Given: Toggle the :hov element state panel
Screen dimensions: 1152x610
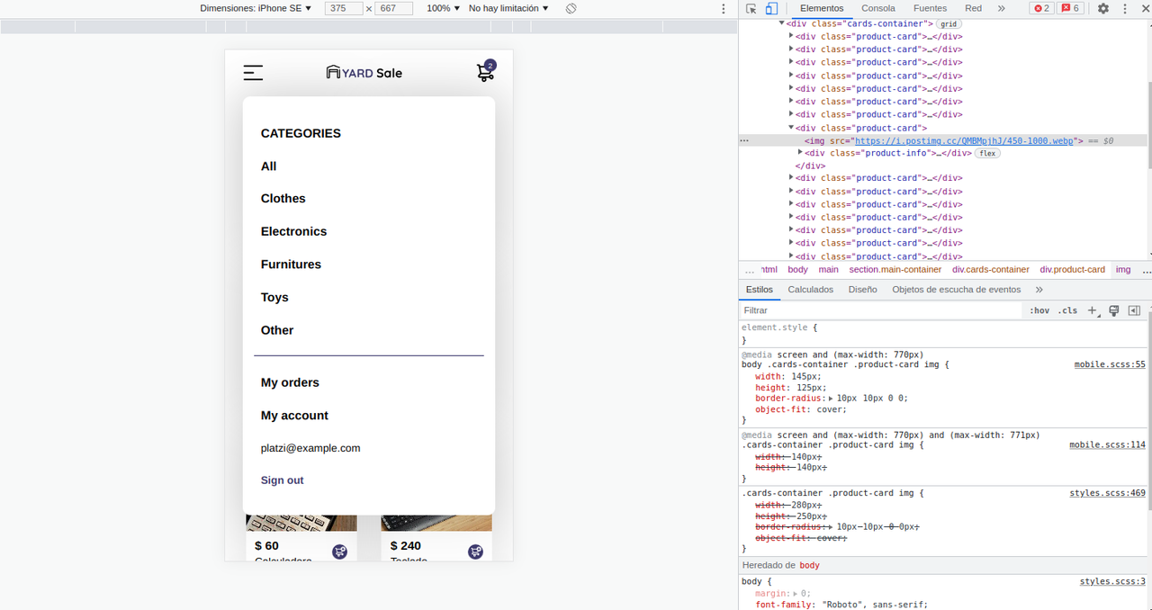Looking at the screenshot, I should (x=1039, y=310).
